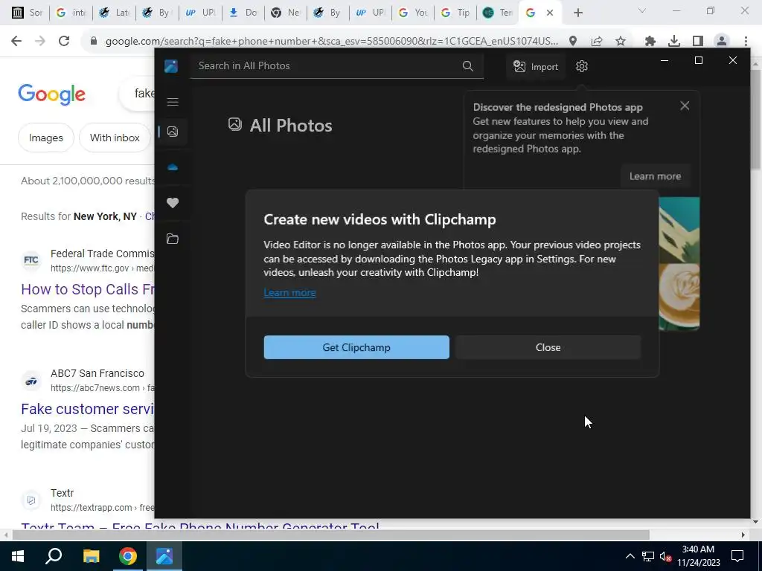The width and height of the screenshot is (762, 571).
Task: Open Windows Start menu
Action: tap(18, 556)
